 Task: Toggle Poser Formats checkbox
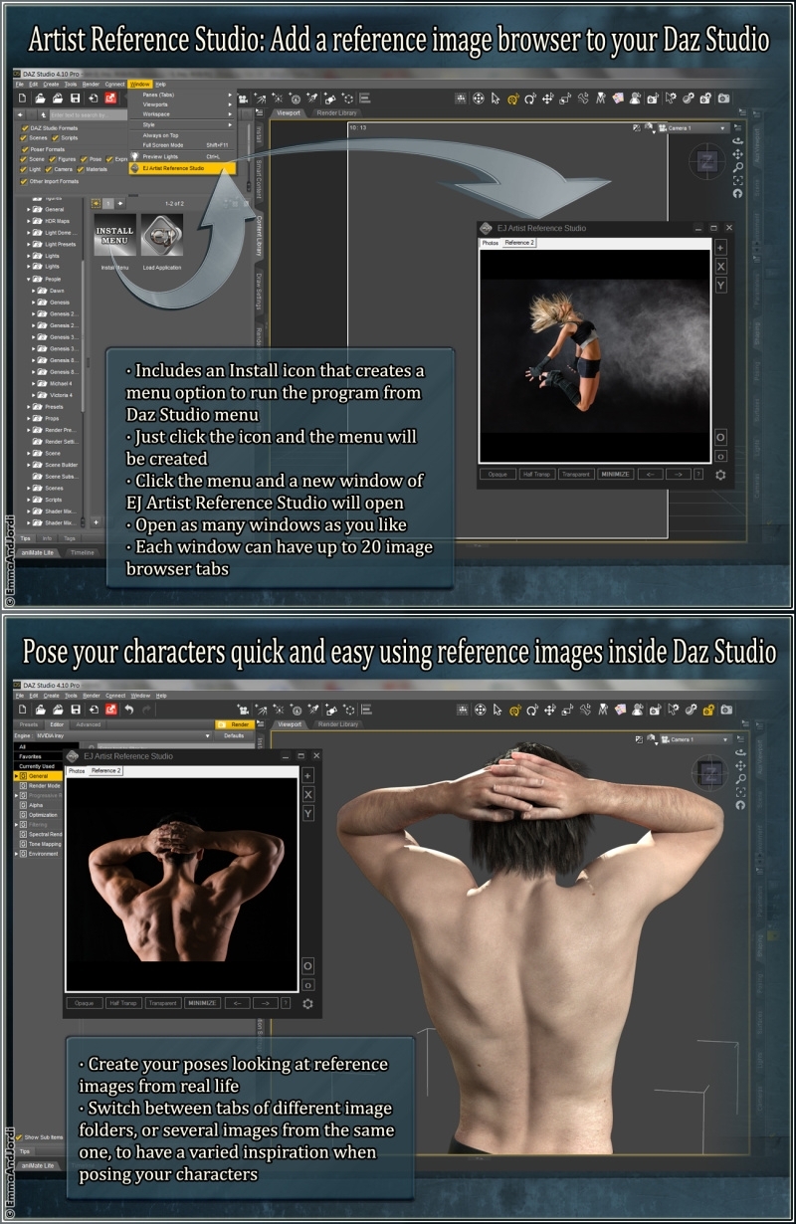[x=24, y=149]
